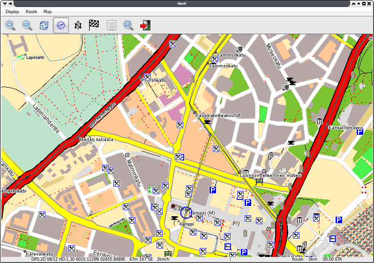Click the Lapinlahdentie street label

(x=46, y=118)
